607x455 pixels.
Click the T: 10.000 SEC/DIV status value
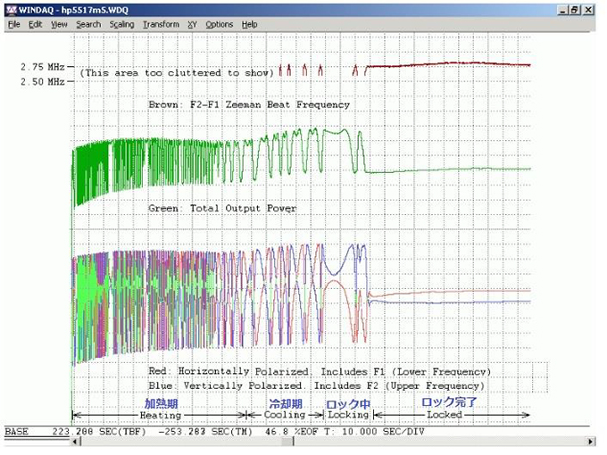(x=372, y=431)
